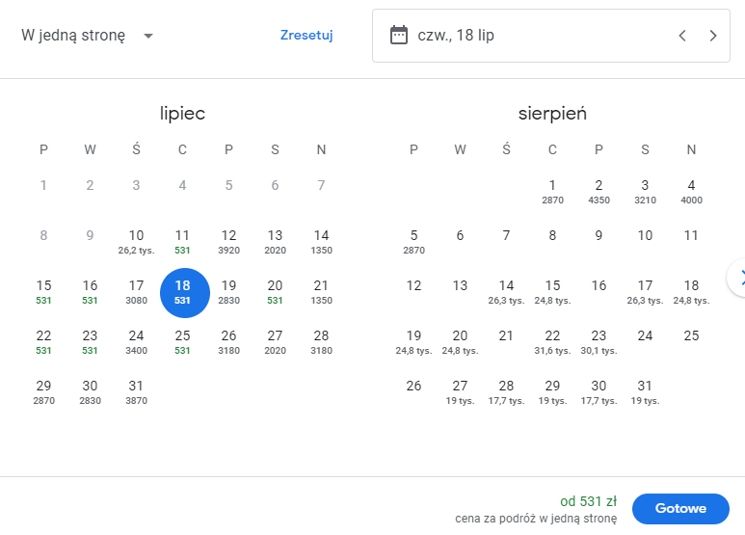745x535 pixels.
Task: Pick July 20 priced 531
Action: pos(275,292)
